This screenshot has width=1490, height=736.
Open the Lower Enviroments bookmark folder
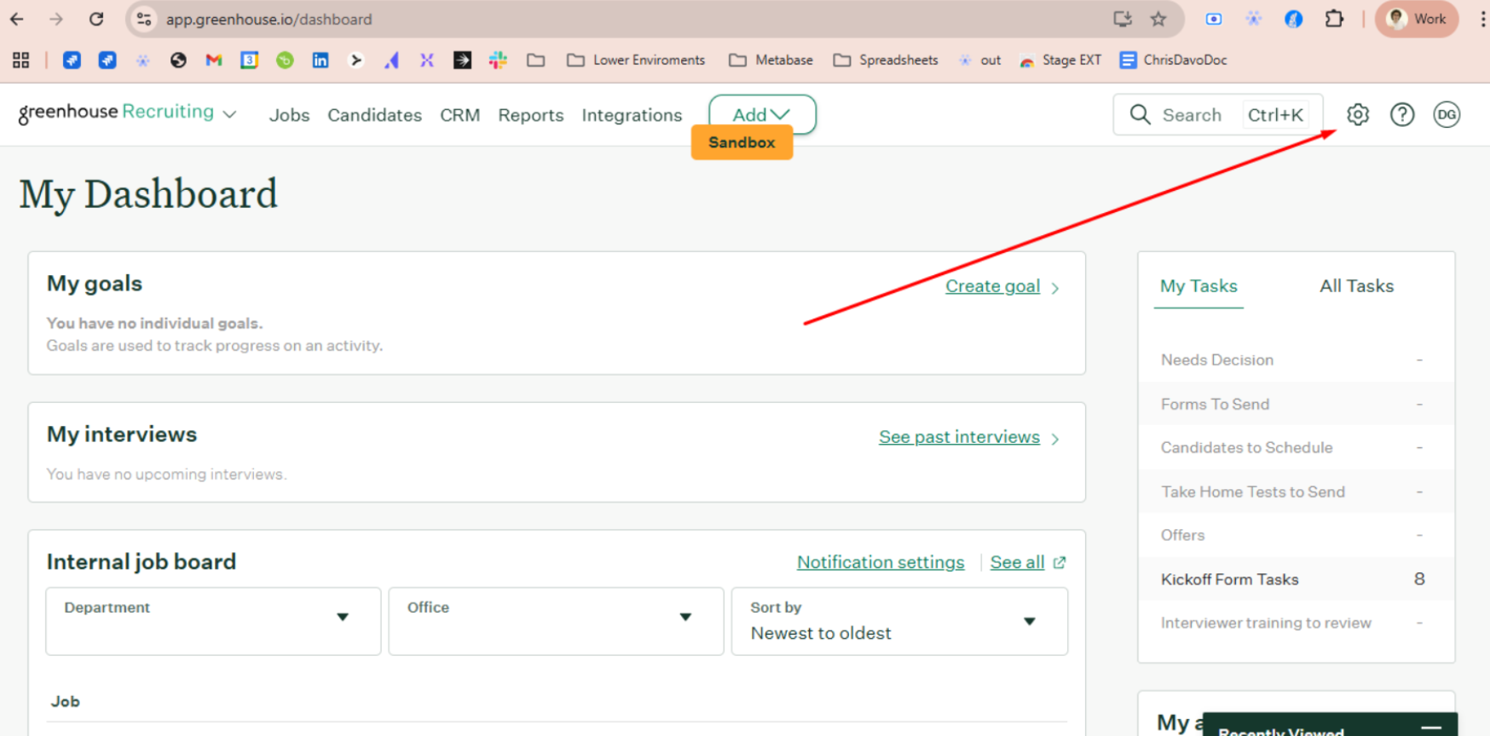coord(636,60)
